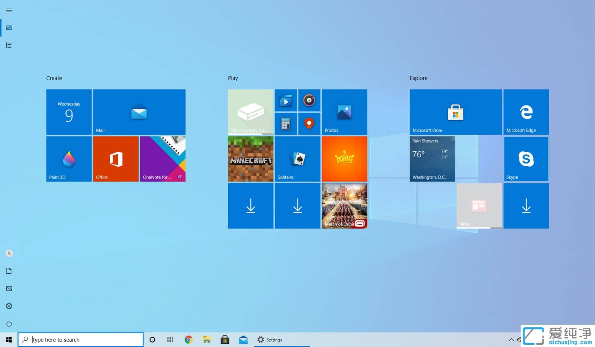Open File Explorer from the taskbar
The height and width of the screenshot is (347, 595).
pos(207,339)
